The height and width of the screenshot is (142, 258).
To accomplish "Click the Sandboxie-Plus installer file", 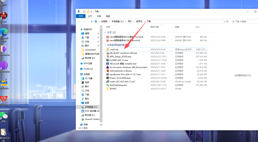I will tap(125, 75).
